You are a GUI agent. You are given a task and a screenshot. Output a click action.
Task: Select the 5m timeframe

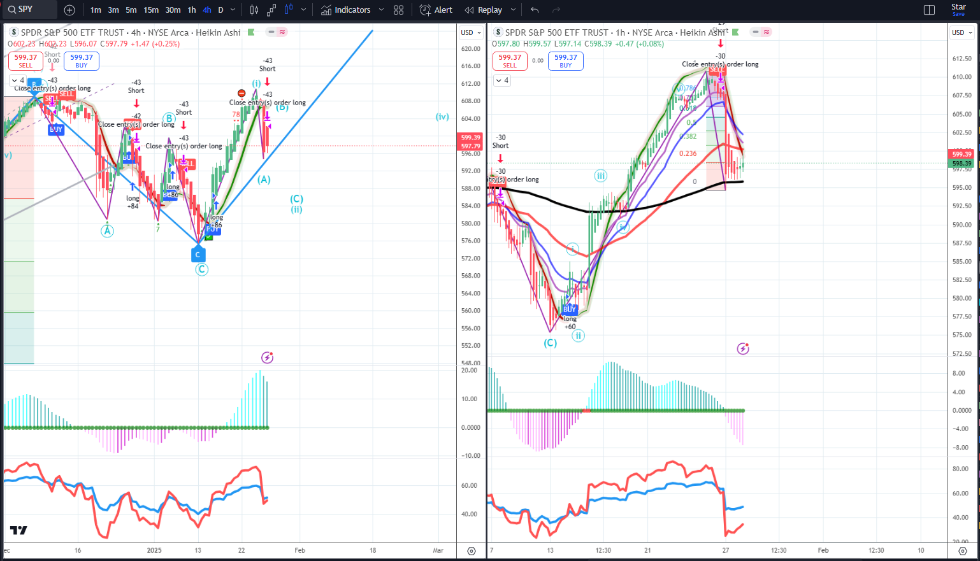(131, 10)
